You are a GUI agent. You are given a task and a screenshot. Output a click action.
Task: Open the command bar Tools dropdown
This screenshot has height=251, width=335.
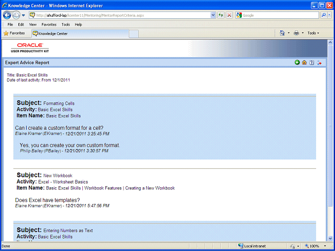click(313, 33)
